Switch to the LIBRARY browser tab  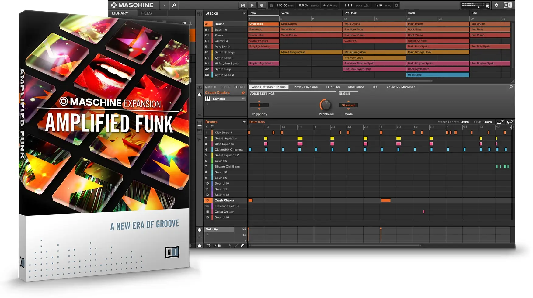(120, 13)
